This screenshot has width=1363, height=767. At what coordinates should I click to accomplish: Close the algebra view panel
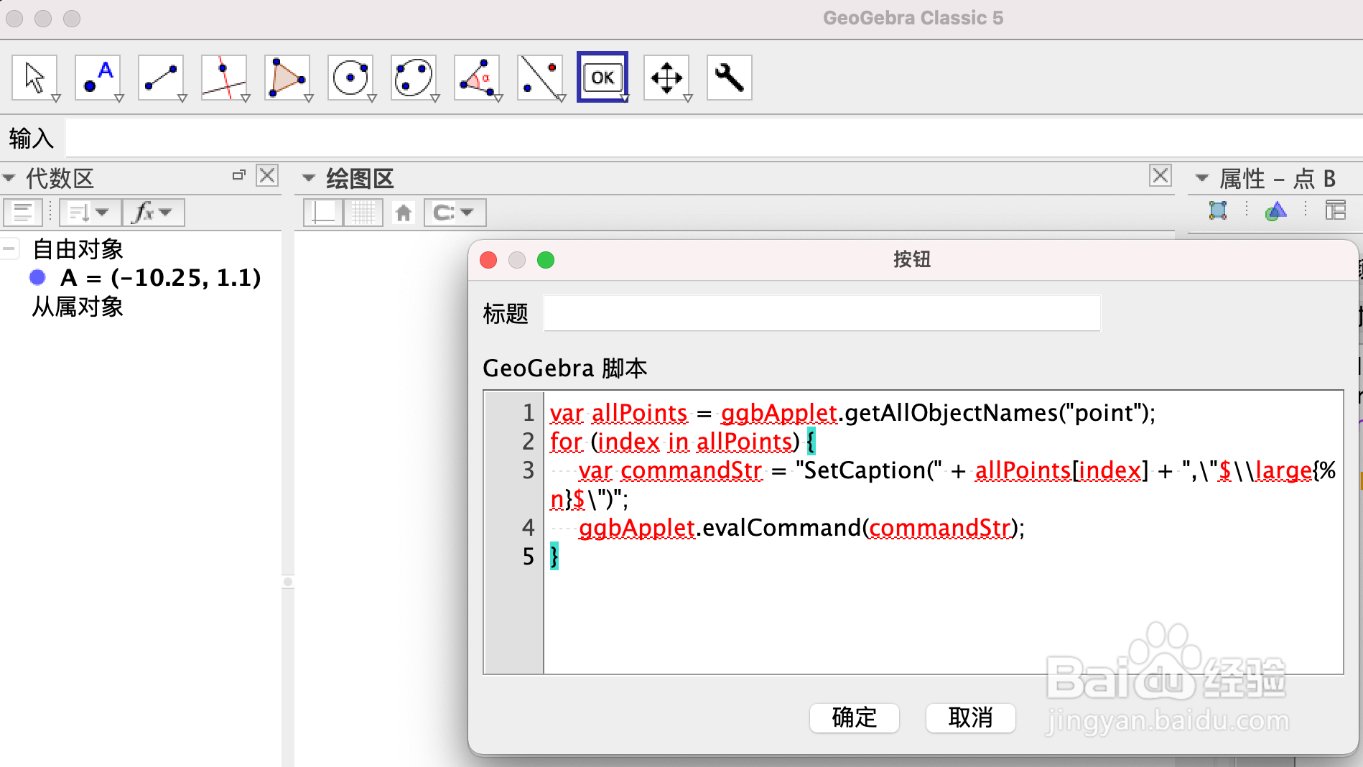point(268,175)
